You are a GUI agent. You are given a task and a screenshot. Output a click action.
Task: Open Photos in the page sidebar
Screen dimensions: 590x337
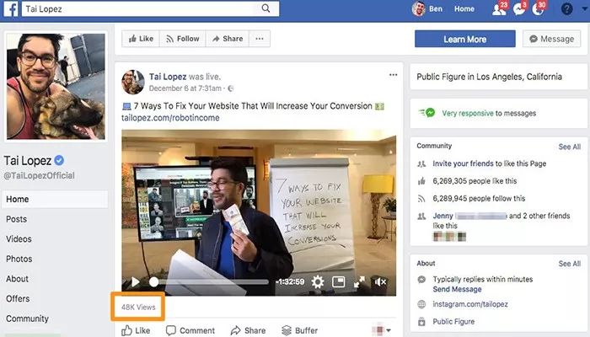coord(19,259)
